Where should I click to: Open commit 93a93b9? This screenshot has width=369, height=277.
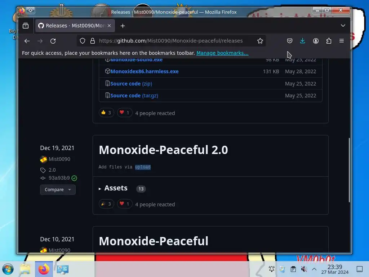(x=59, y=178)
